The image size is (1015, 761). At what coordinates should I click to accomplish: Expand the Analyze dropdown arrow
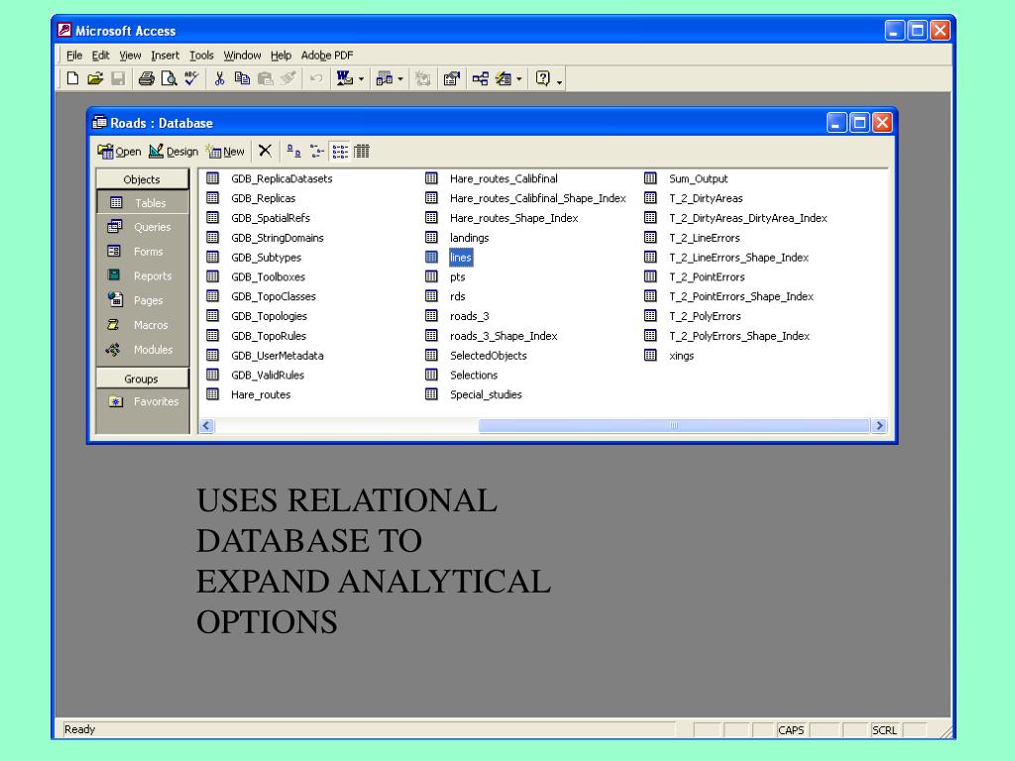[x=400, y=79]
